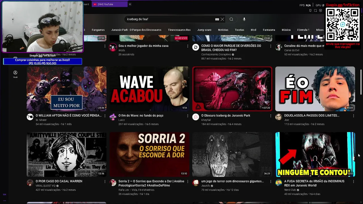
Task: Open the 'É O FIM' video thumbnail
Action: point(315,89)
